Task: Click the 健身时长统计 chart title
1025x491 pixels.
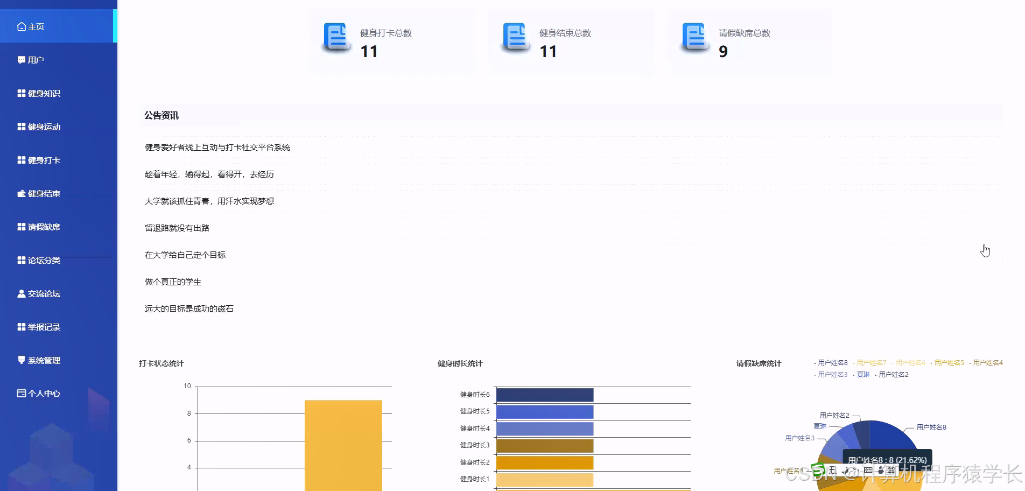Action: click(460, 363)
